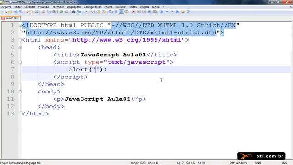Open Replace dialog from toolbar icon
The image size is (293, 165).
(79, 11)
